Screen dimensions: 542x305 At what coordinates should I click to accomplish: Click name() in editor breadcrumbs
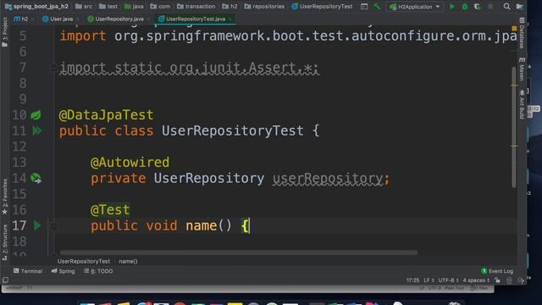point(128,262)
